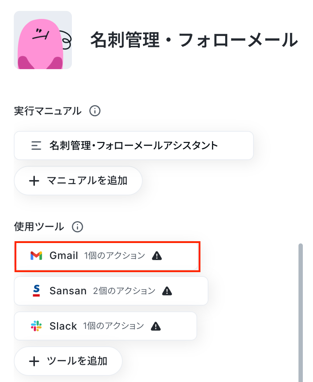This screenshot has width=313, height=382.
Task: Click the plus icon in マニュアルを追加
Action: [x=34, y=181]
